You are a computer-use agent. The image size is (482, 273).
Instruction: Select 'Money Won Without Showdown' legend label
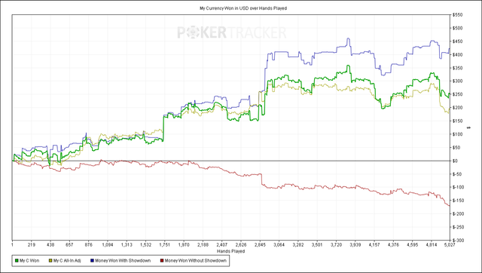pos(196,261)
